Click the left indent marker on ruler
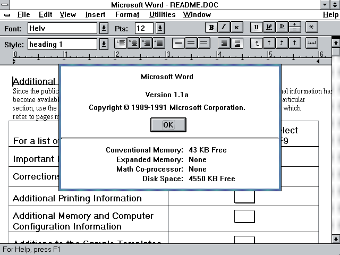This screenshot has height=255, width=340. coord(14,62)
